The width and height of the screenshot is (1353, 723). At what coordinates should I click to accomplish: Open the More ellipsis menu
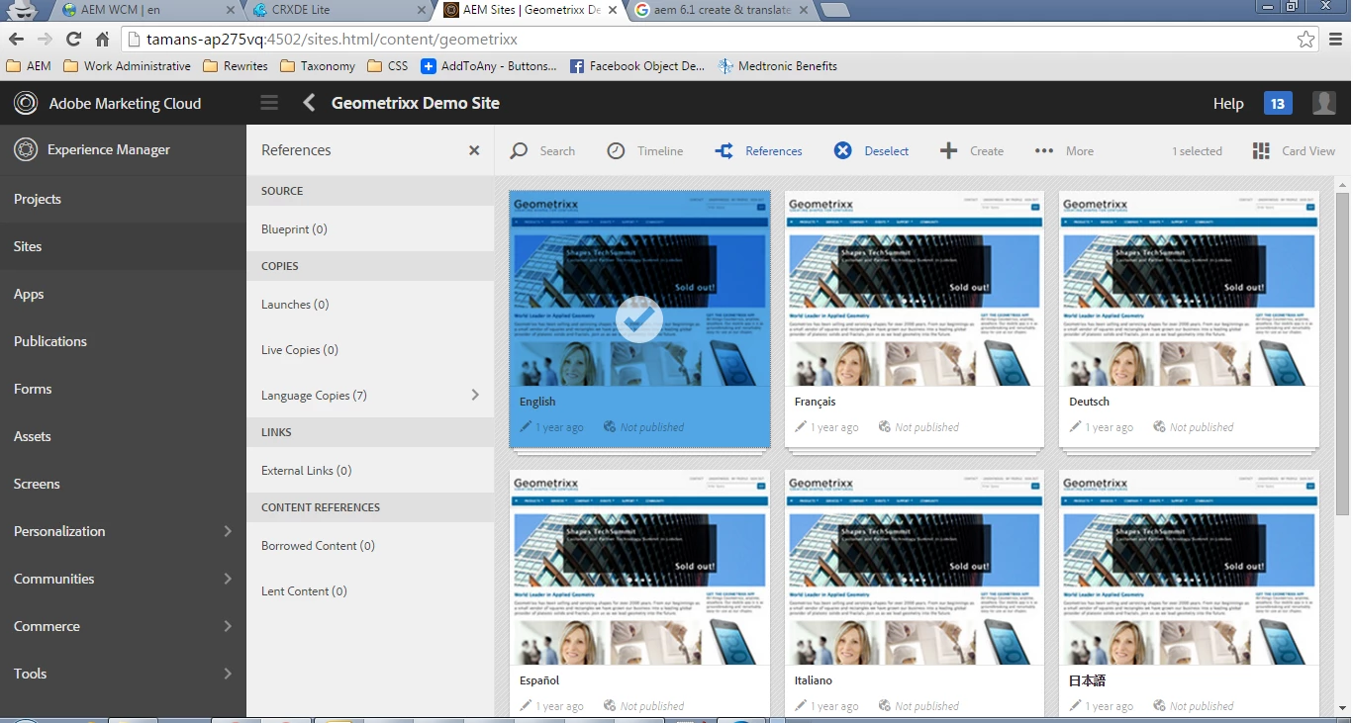pyautogui.click(x=1044, y=150)
